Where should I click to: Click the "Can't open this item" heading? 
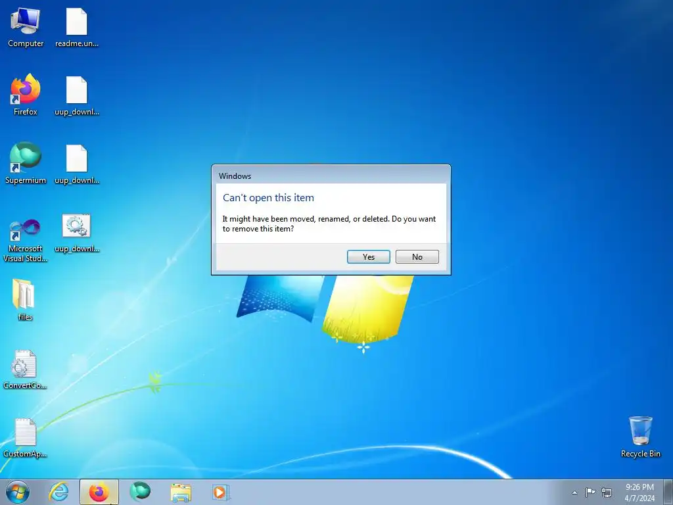[x=268, y=197]
